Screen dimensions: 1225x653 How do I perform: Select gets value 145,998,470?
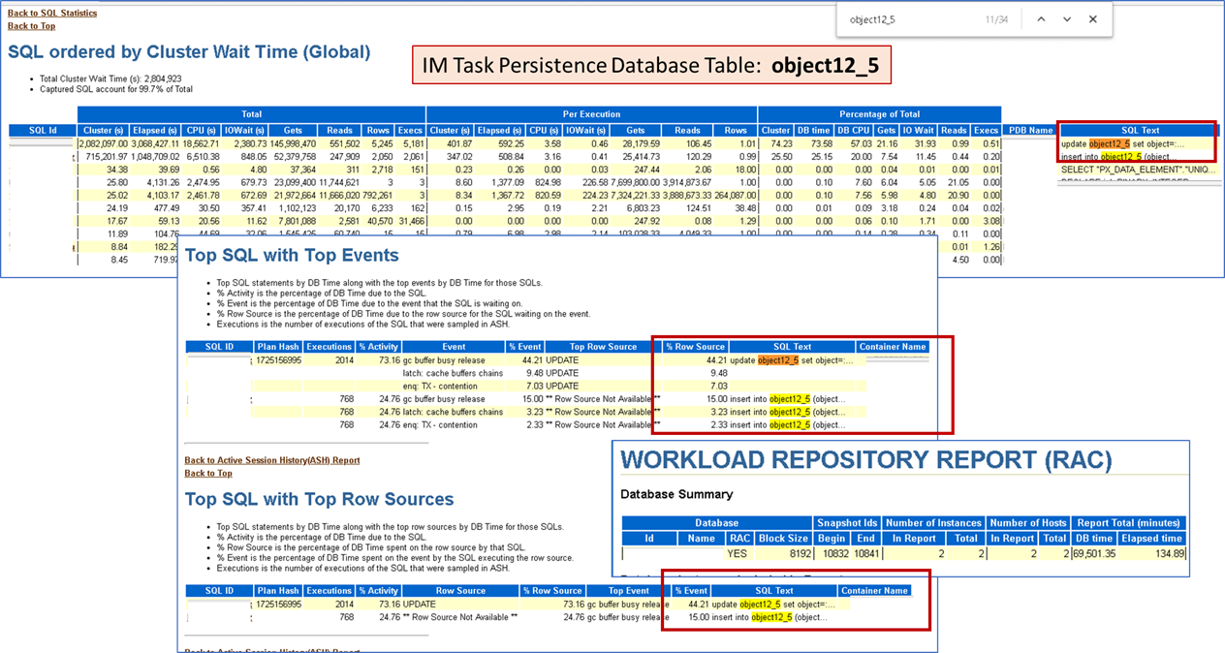point(295,144)
